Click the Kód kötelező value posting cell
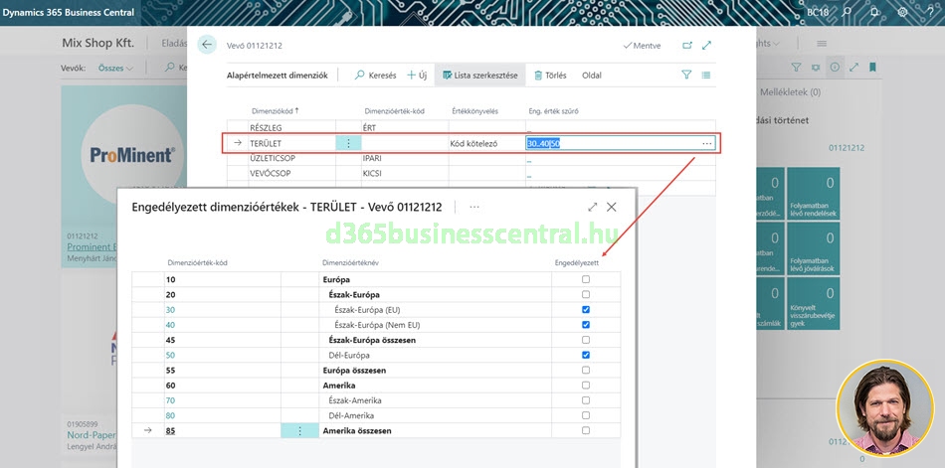Screen dimensions: 945x468 [486, 143]
